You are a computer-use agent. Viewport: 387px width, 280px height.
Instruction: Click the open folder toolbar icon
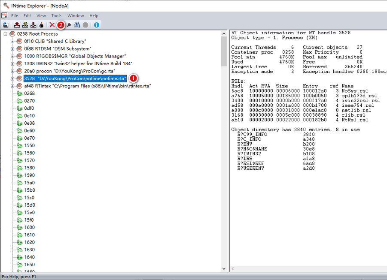click(x=6, y=25)
